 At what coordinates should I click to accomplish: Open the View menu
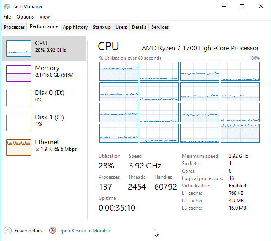(x=45, y=17)
